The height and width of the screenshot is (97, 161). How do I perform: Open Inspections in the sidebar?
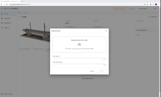pyautogui.click(x=8, y=18)
